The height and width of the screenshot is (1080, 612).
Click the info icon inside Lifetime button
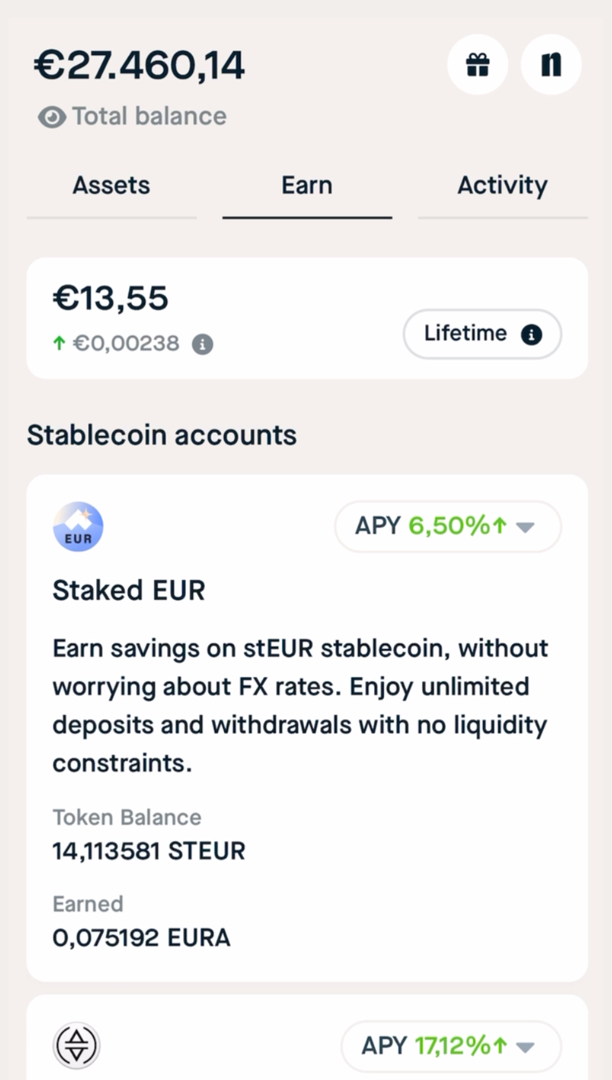point(531,335)
